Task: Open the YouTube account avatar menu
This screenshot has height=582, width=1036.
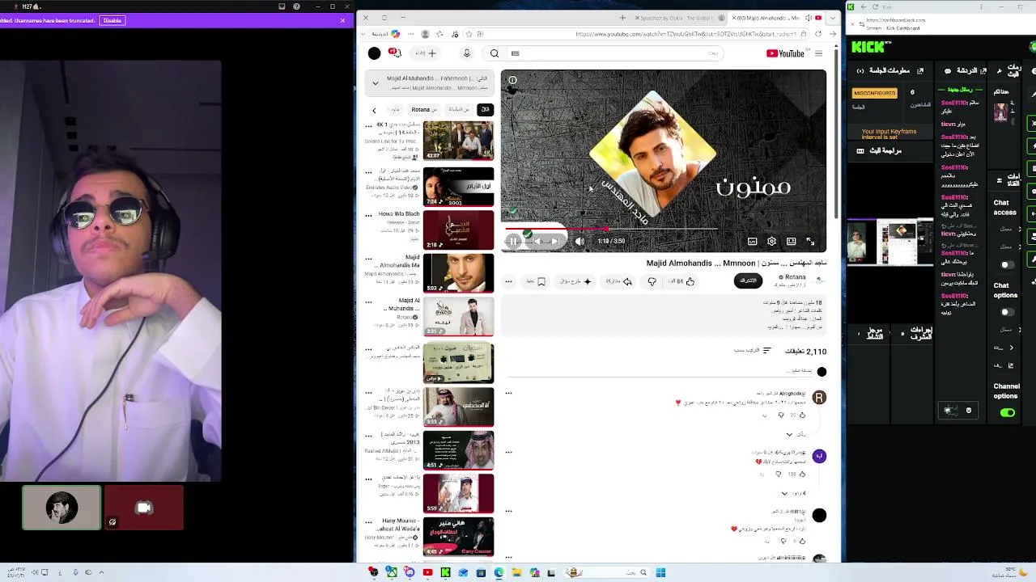Action: click(x=374, y=53)
